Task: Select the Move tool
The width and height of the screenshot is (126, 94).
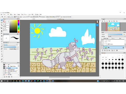Action: coord(2,28)
